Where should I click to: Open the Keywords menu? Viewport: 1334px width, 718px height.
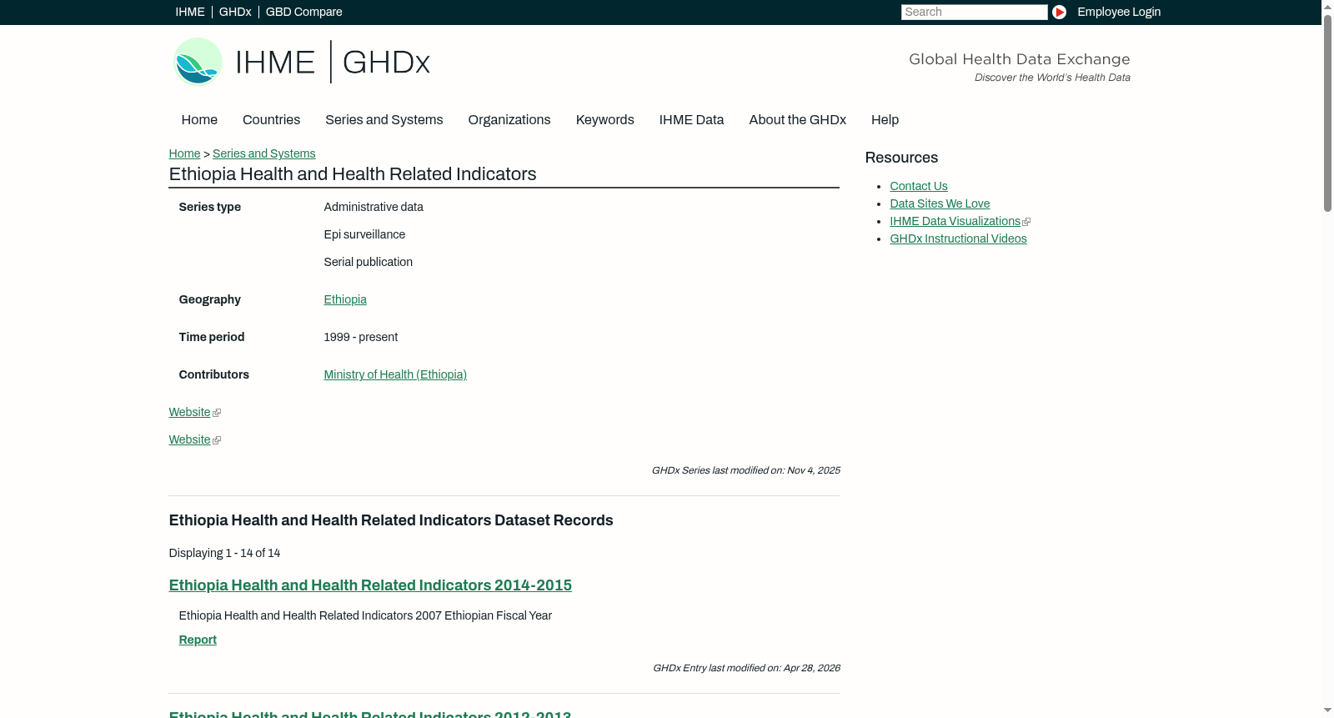point(604,120)
